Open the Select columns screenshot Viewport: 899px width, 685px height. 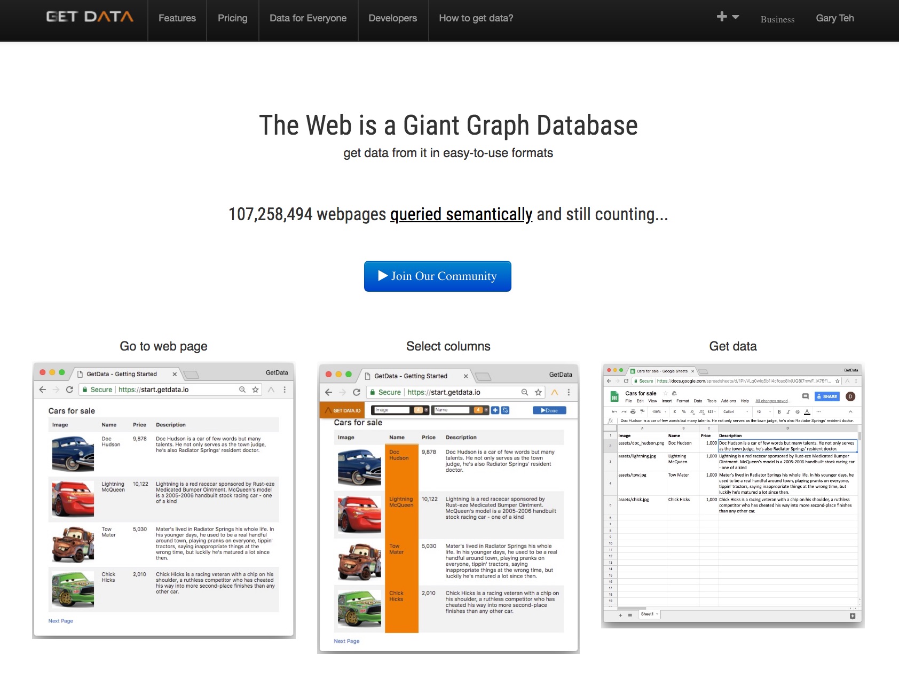[448, 508]
